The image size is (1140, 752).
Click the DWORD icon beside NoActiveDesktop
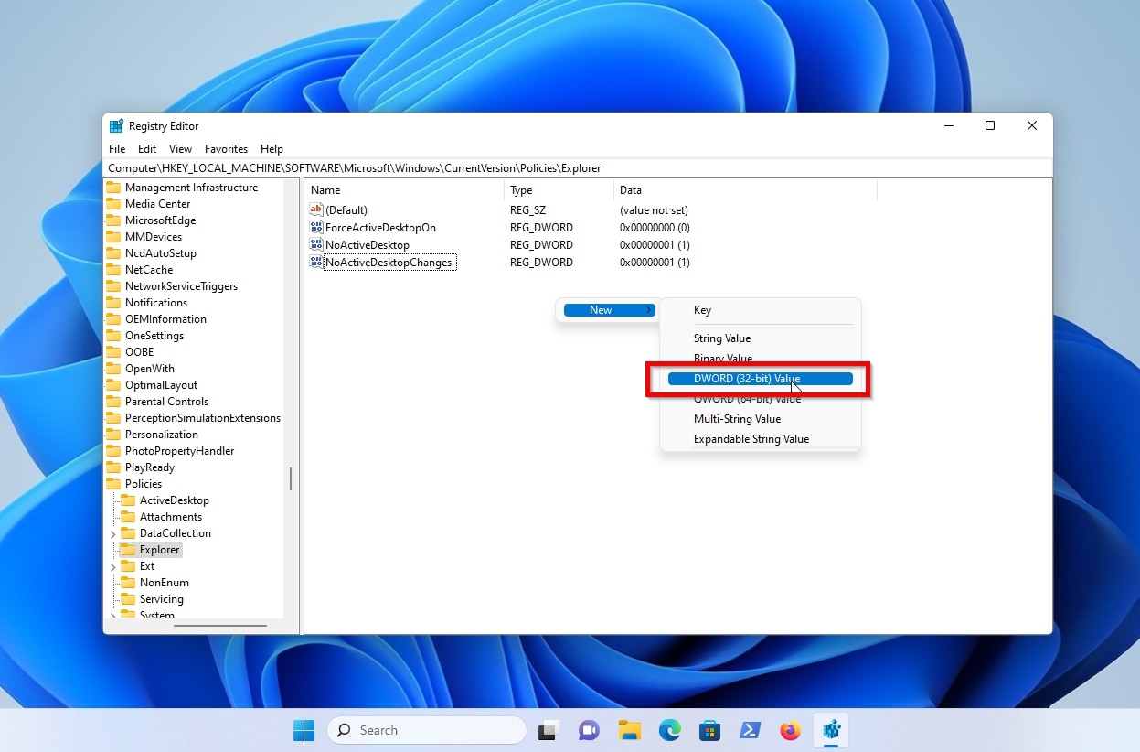[315, 244]
